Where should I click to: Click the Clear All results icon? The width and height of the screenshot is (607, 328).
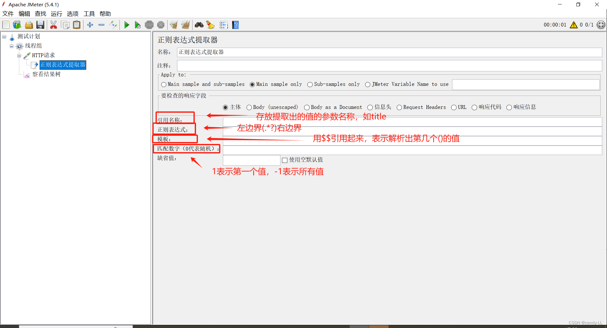186,25
